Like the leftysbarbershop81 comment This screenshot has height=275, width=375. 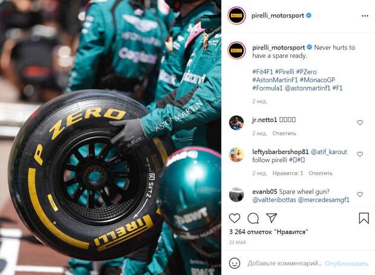click(360, 154)
